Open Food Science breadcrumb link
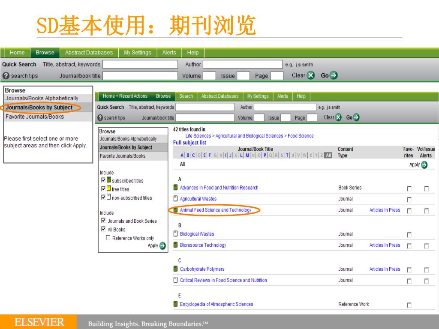 click(x=301, y=136)
